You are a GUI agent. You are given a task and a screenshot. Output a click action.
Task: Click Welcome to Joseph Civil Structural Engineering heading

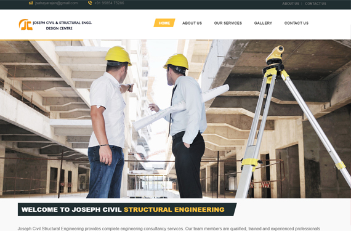coord(123,209)
